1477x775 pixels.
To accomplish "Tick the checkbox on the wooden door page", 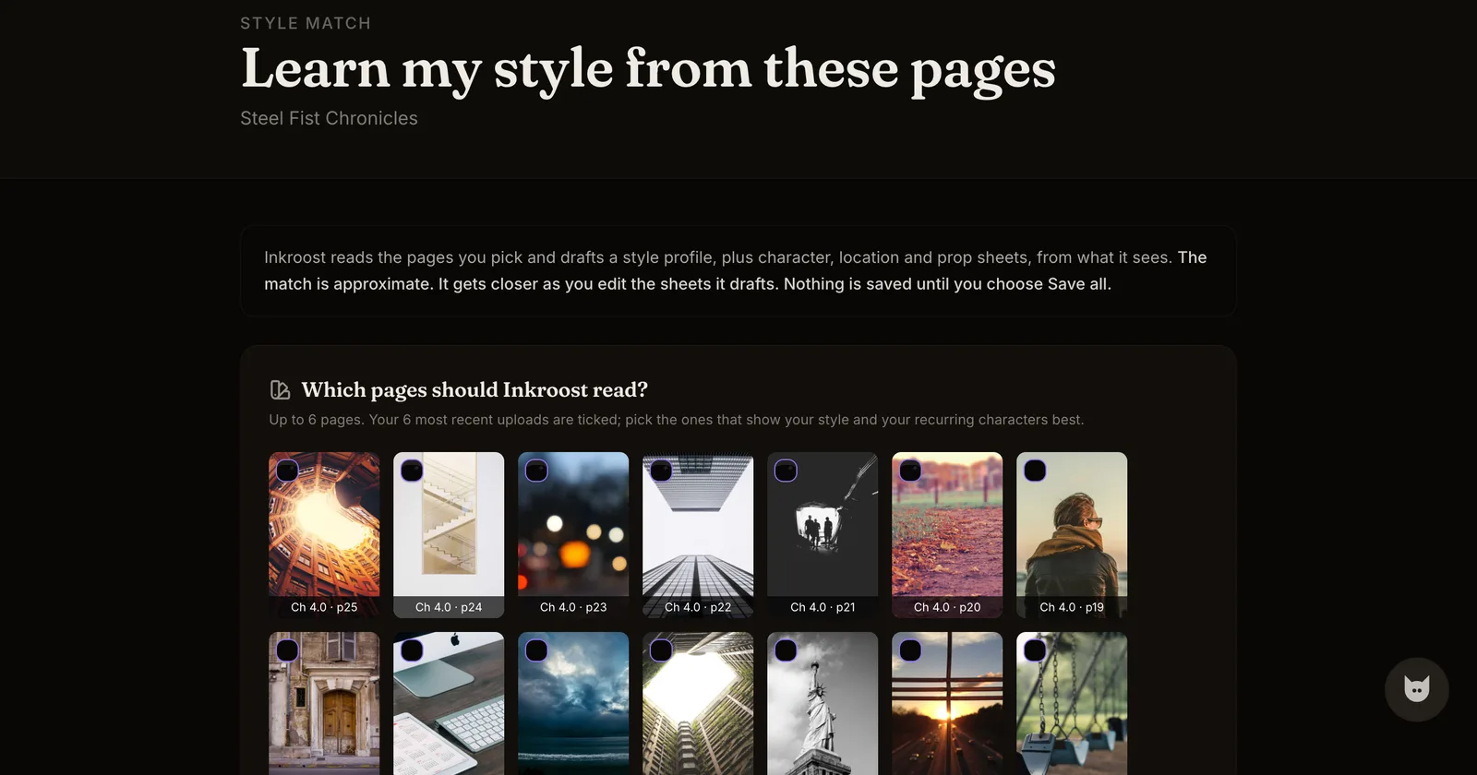I will coord(287,650).
